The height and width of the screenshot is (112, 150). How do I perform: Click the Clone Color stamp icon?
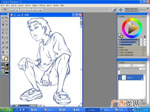(x=145, y=37)
